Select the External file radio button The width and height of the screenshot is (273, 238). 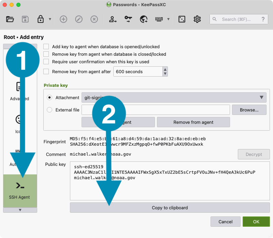[x=49, y=110]
